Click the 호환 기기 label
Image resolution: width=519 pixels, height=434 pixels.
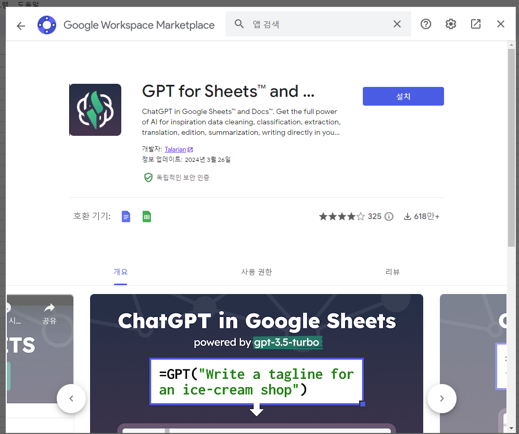point(92,216)
